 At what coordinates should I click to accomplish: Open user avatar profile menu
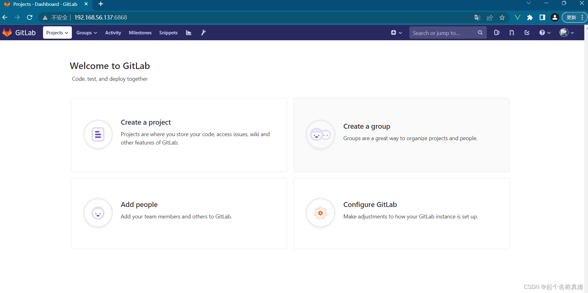pyautogui.click(x=567, y=32)
